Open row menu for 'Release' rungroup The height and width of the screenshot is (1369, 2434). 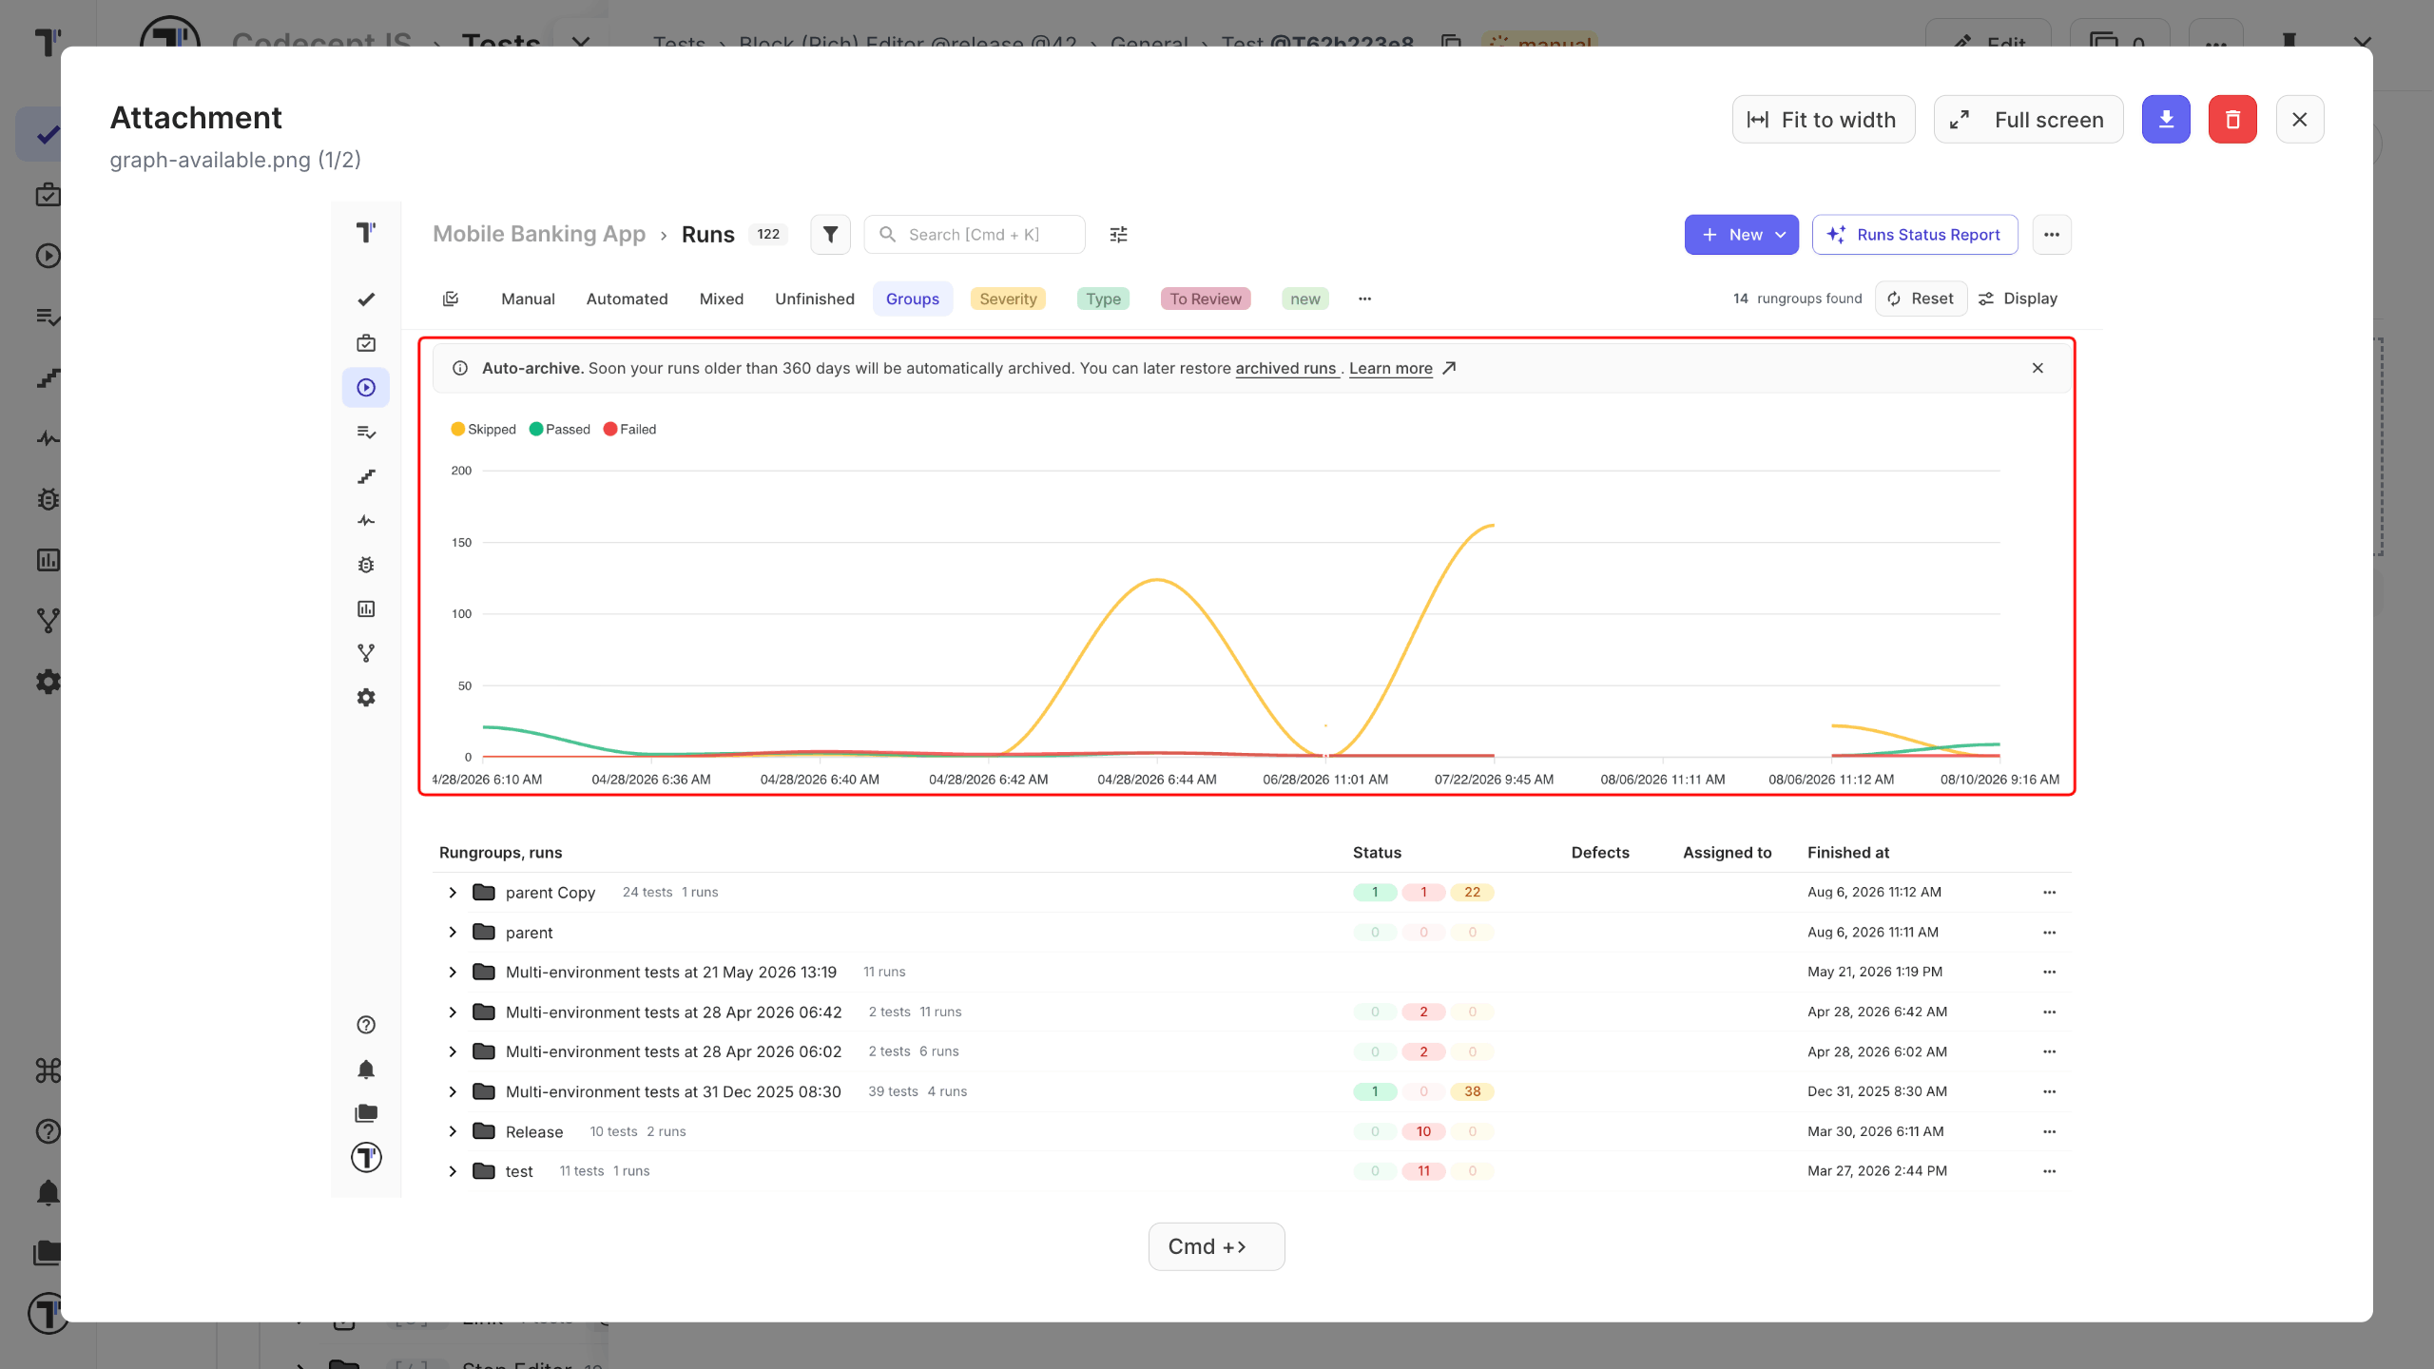(x=2049, y=1131)
